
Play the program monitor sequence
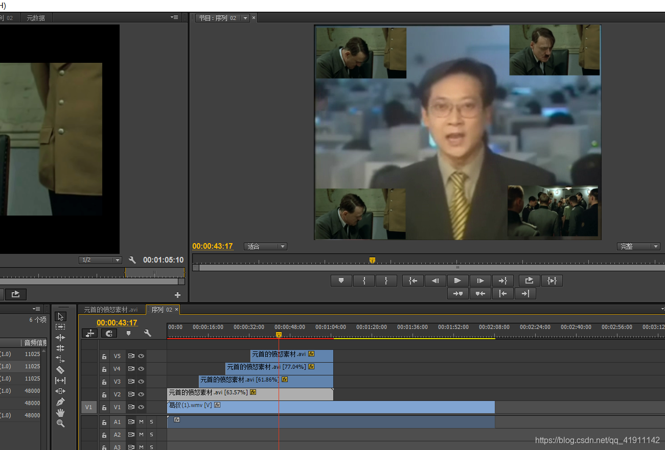(x=457, y=280)
